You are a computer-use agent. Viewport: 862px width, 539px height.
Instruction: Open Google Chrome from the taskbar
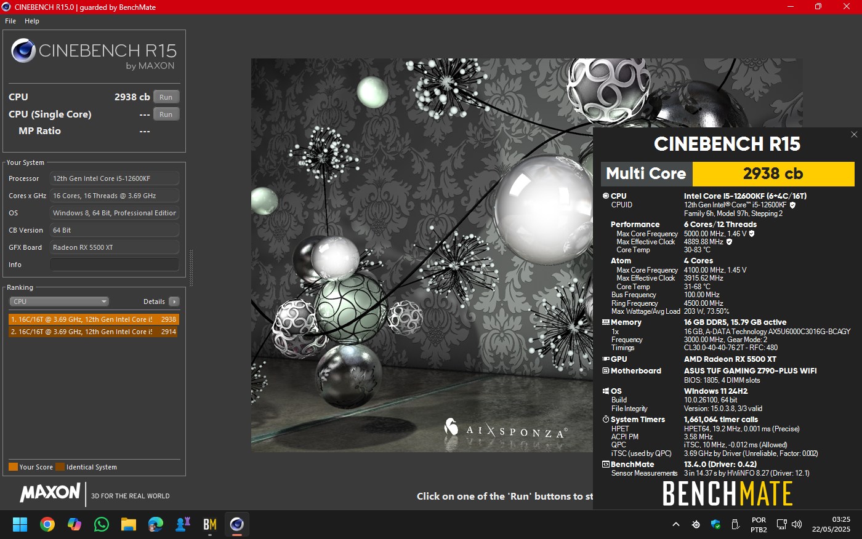click(x=47, y=524)
